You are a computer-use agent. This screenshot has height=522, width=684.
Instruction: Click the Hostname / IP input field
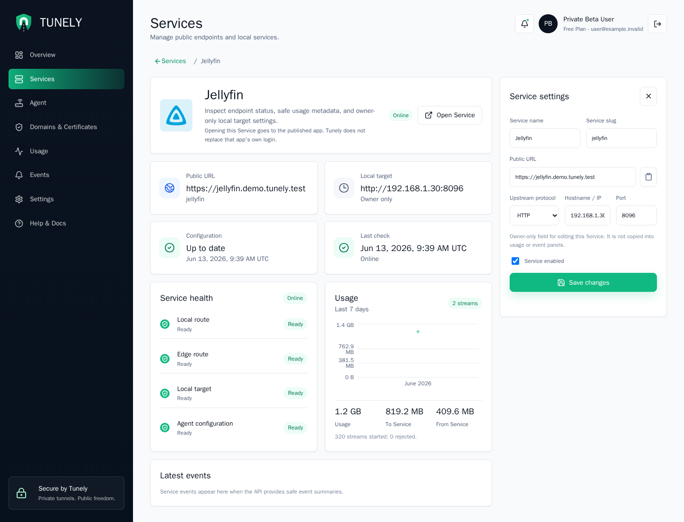[588, 215]
